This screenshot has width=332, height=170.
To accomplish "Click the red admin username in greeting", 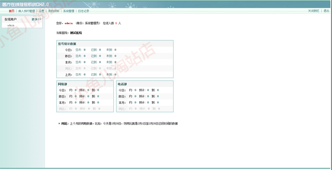I will tap(69, 23).
